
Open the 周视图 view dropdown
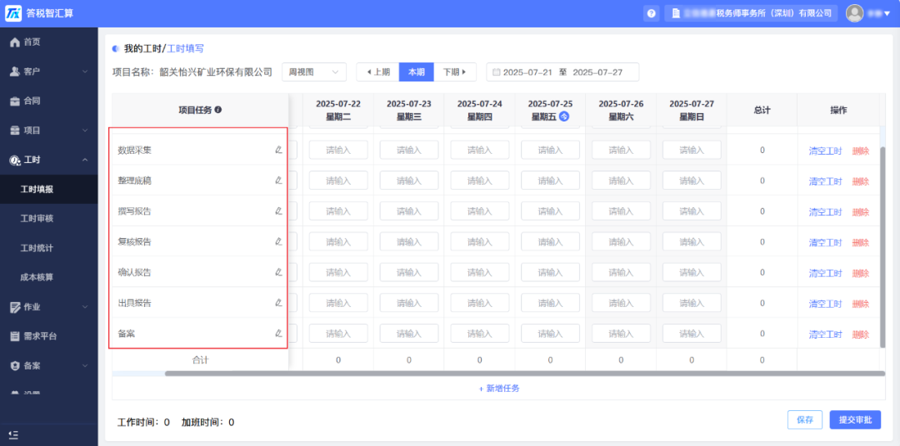pyautogui.click(x=314, y=72)
